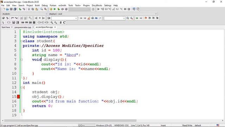
Task: Click 'Read/Write' in status bar
Action: tap(187, 125)
